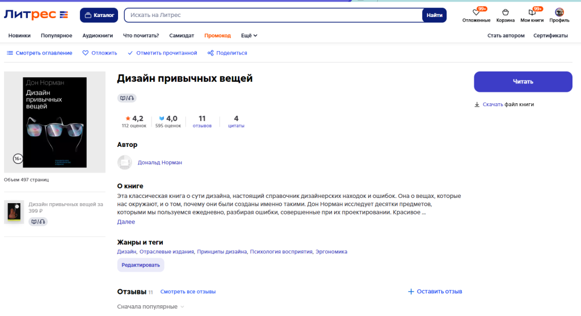Image resolution: width=581 pixels, height=316 pixels.
Task: Click Объем 497 страниц text
Action: (x=26, y=180)
